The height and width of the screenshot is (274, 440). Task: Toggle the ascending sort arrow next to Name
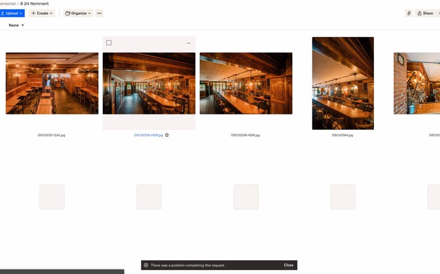[x=23, y=25]
